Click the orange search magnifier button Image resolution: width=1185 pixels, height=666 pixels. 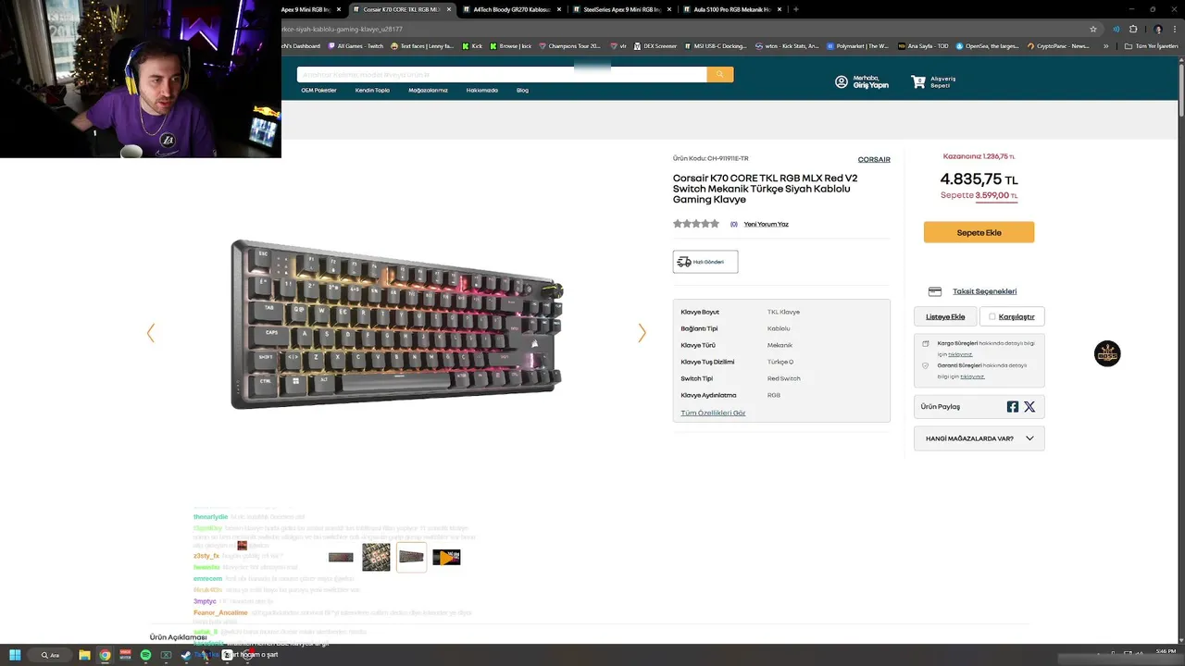(719, 75)
